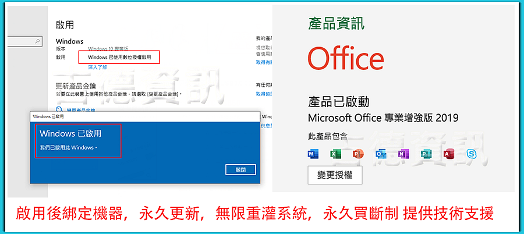
Task: Click the 變更授權 button
Action: point(335,175)
